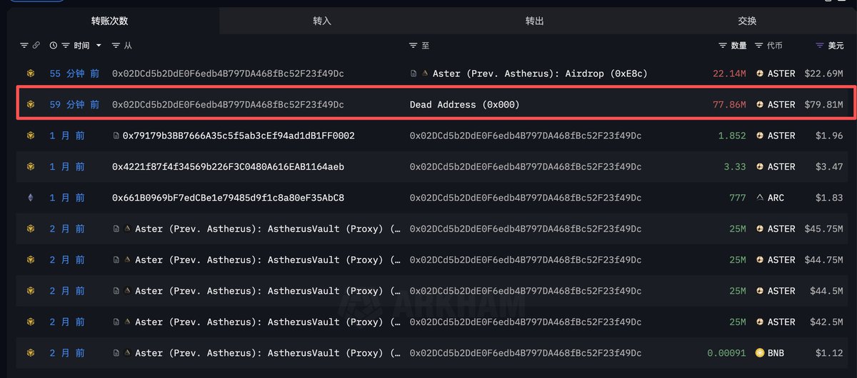Screen dimensions: 857x378
Task: Open the 时间 (Time) column filter
Action: 66,46
